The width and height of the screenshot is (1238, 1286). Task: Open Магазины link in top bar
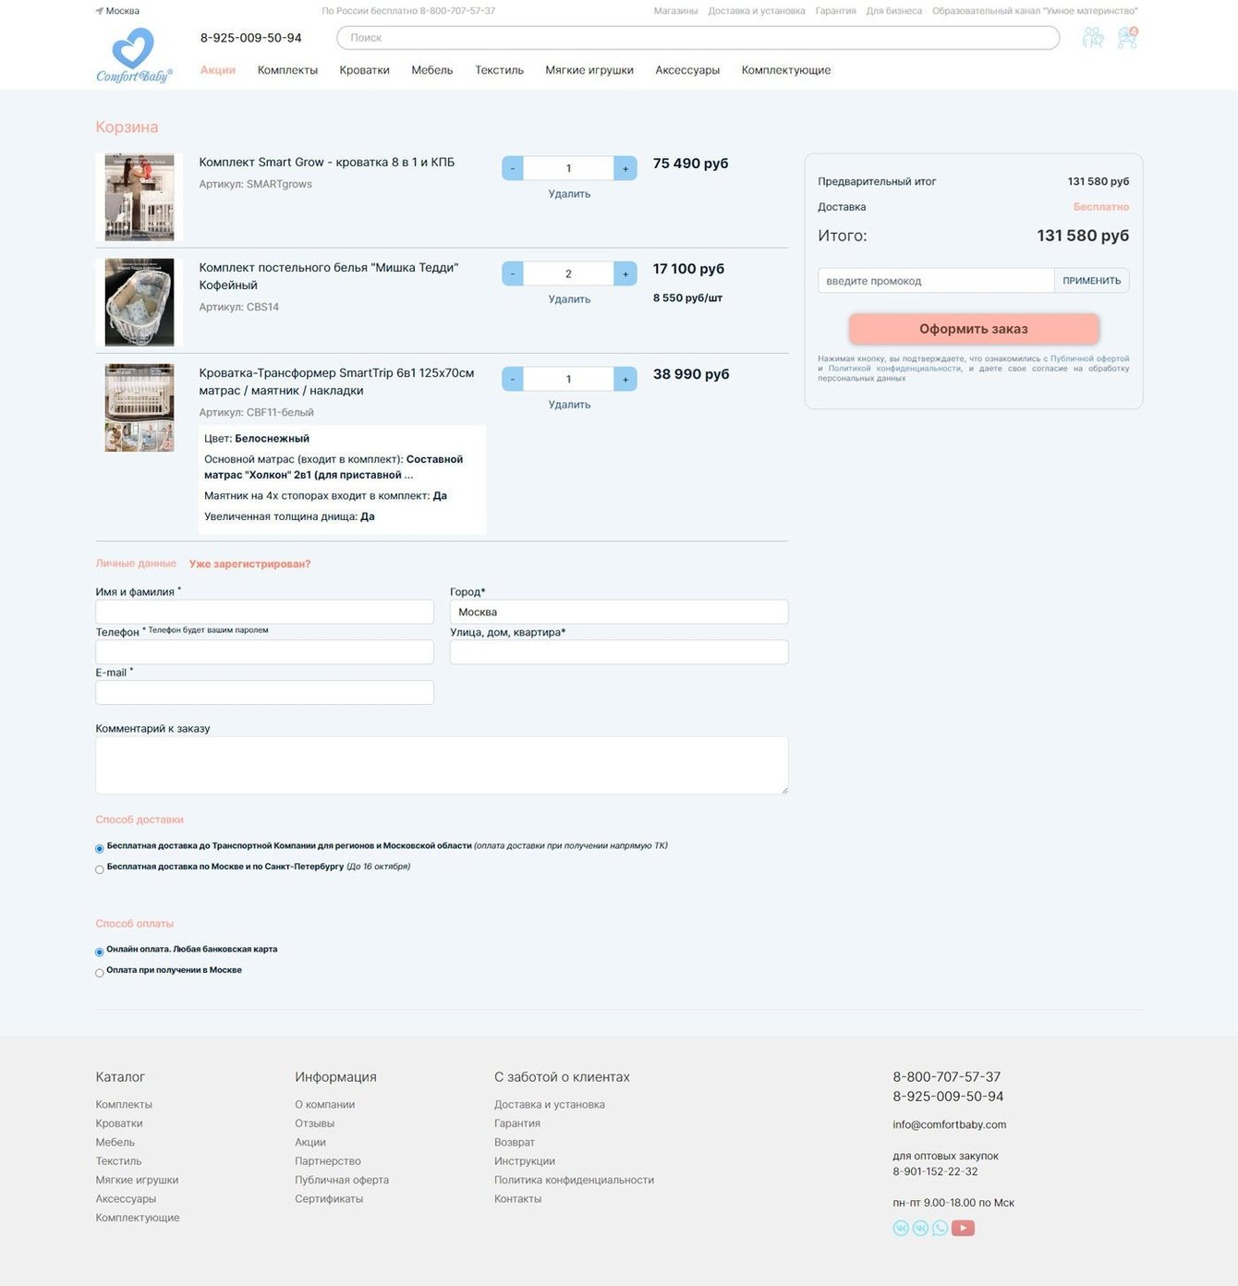coord(675,11)
